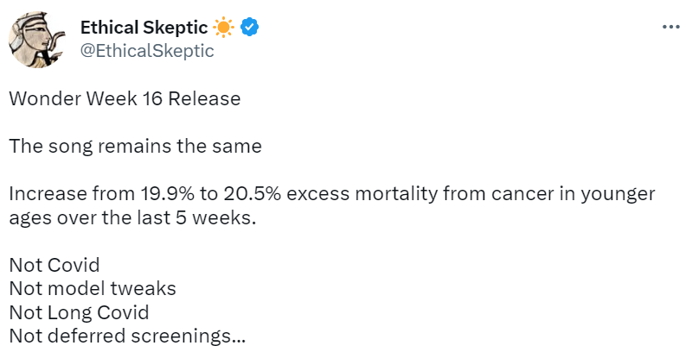Screen dimensions: 692x352
Task: Click the sun emoji beside the display name
Action: (x=224, y=28)
